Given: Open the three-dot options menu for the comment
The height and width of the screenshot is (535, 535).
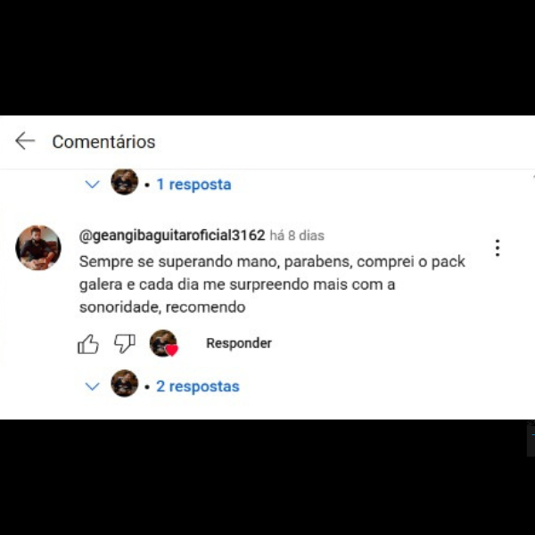Looking at the screenshot, I should click(x=498, y=248).
